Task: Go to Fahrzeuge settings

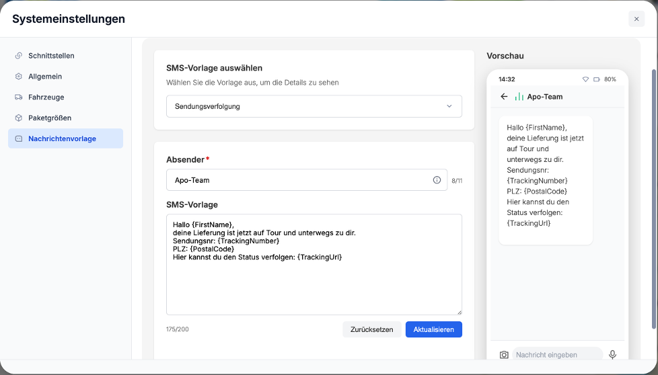Action: coord(46,97)
